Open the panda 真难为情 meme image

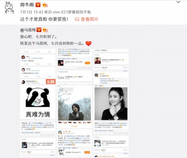[38, 102]
